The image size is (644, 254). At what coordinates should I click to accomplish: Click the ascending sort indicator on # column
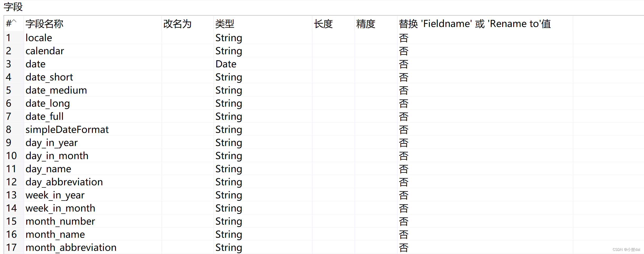14,21
